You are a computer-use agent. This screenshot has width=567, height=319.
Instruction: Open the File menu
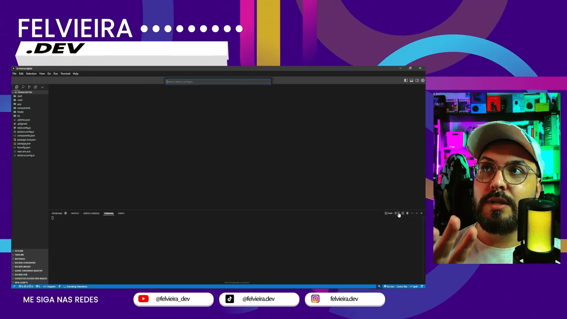(14, 74)
